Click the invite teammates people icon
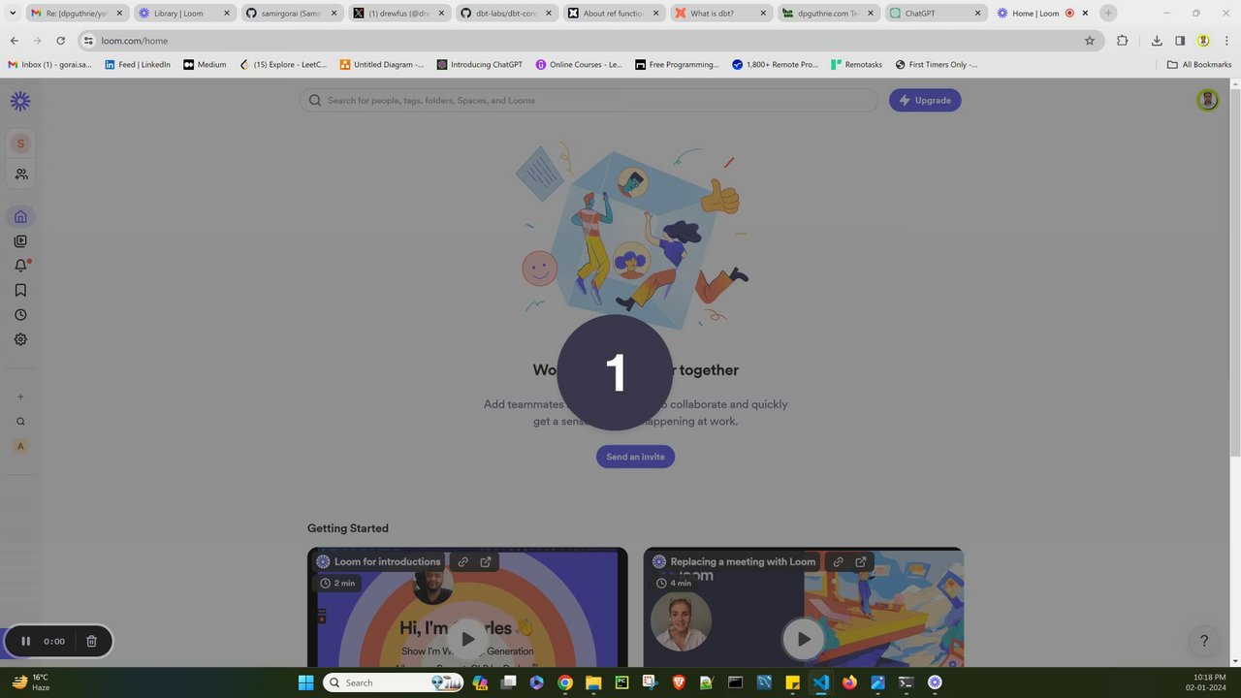The width and height of the screenshot is (1241, 698). pyautogui.click(x=20, y=174)
